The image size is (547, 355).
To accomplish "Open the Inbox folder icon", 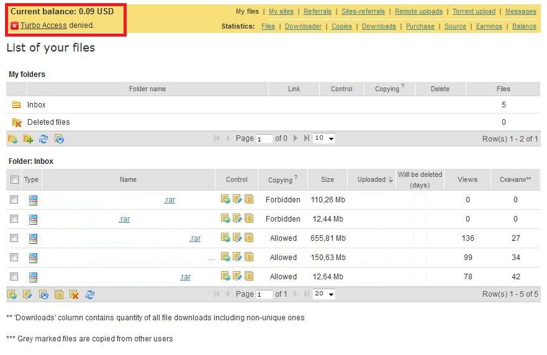I will click(17, 105).
